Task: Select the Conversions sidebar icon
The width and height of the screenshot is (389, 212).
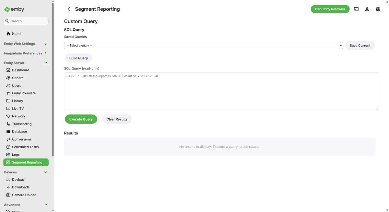Action: [8, 139]
